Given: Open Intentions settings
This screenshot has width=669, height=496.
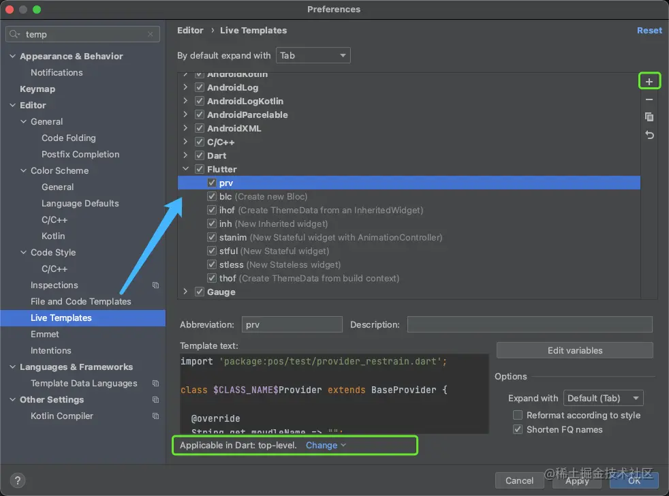Looking at the screenshot, I should [x=51, y=350].
